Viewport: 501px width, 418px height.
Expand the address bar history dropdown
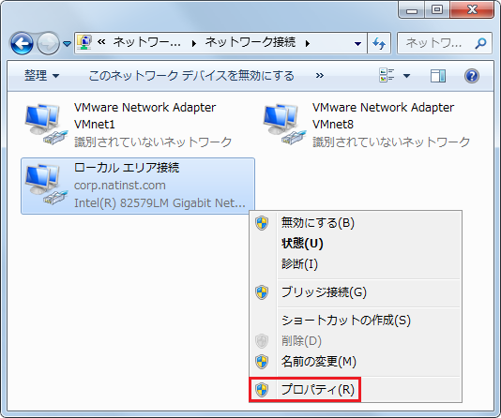click(357, 43)
